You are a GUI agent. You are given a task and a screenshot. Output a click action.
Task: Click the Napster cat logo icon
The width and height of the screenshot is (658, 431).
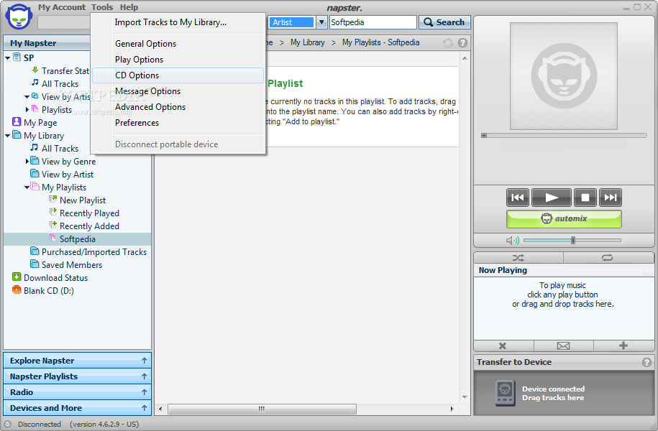coord(19,17)
